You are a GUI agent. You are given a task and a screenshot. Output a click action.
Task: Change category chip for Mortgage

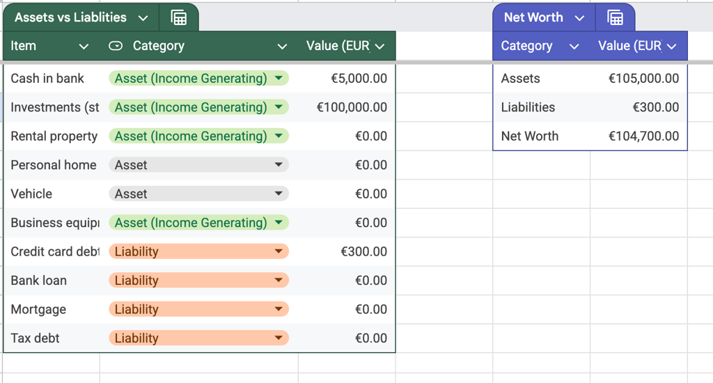[198, 309]
